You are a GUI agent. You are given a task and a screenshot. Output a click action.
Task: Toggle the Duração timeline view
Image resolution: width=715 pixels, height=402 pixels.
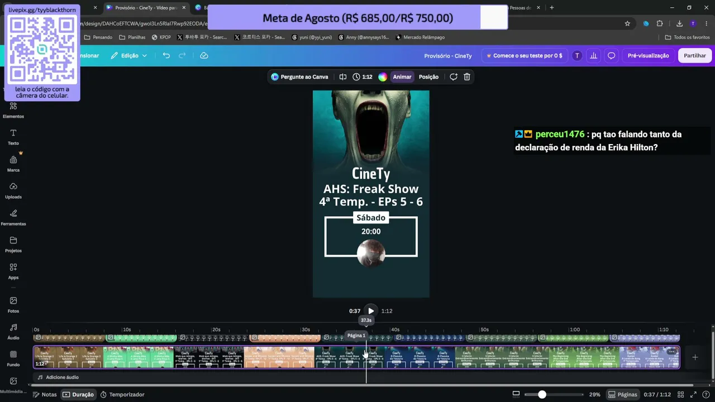78,394
